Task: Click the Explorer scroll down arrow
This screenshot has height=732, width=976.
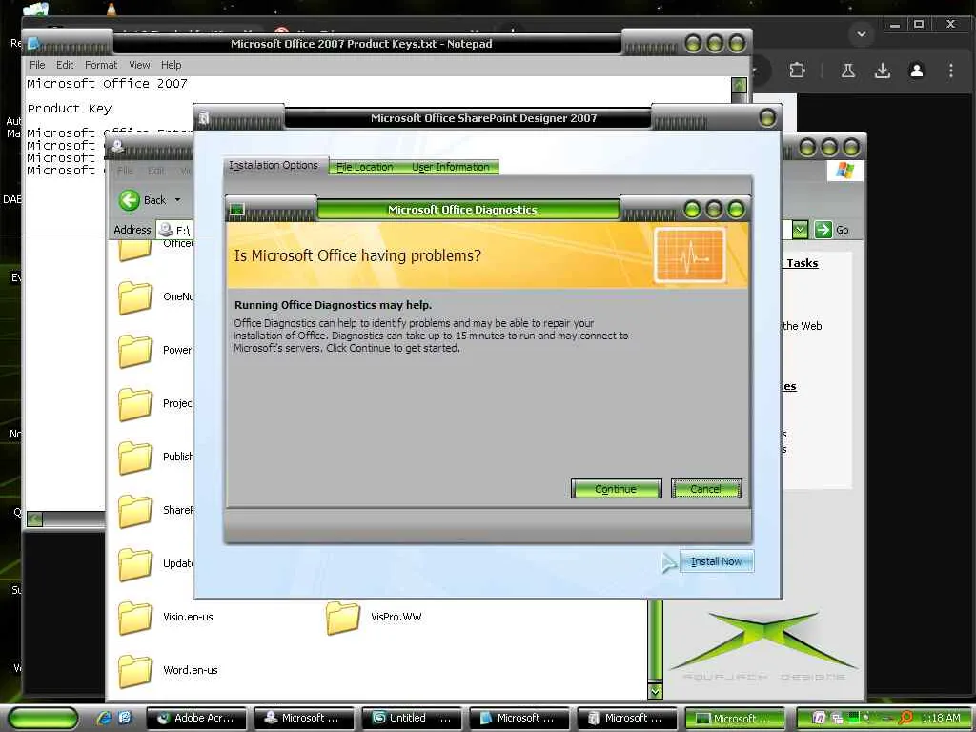Action: (655, 691)
